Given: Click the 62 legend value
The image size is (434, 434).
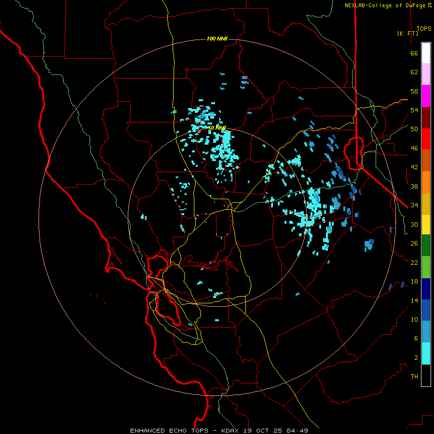Looking at the screenshot, I should pos(414,72).
